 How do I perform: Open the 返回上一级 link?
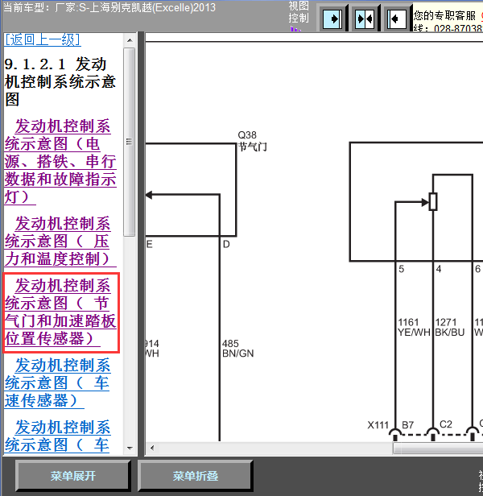click(x=43, y=40)
